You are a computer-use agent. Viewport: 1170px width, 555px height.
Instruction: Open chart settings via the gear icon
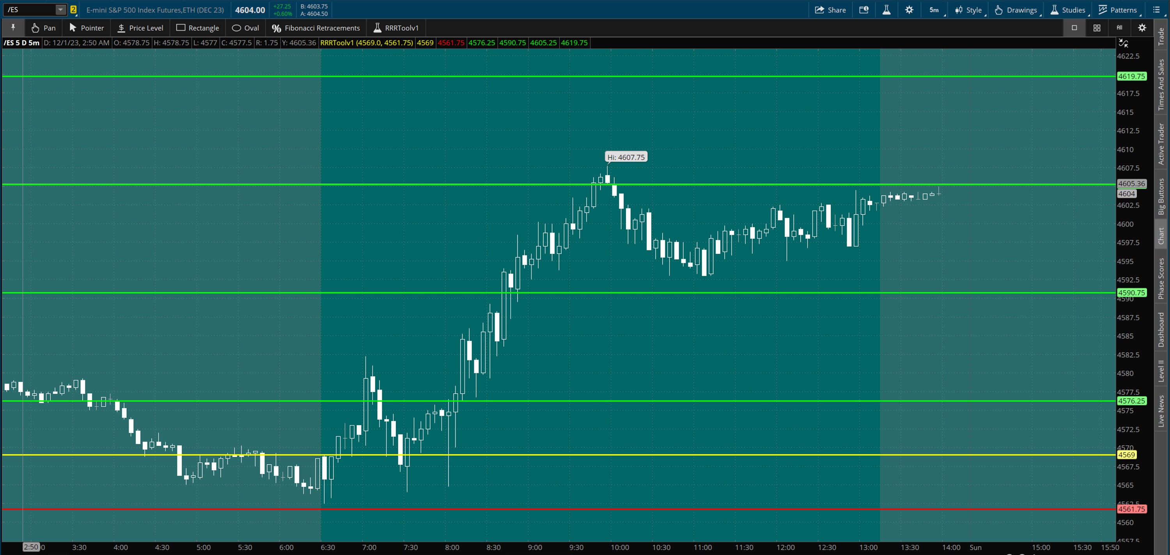pos(1142,28)
